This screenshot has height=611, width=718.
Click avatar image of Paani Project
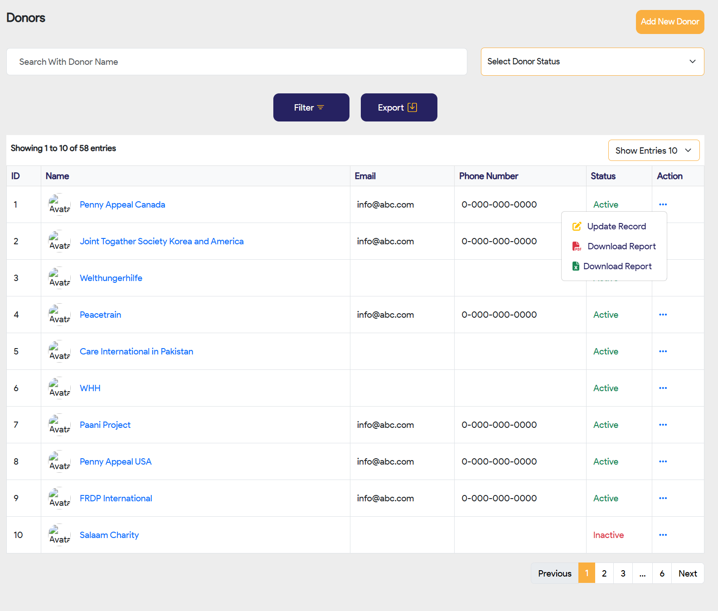59,425
